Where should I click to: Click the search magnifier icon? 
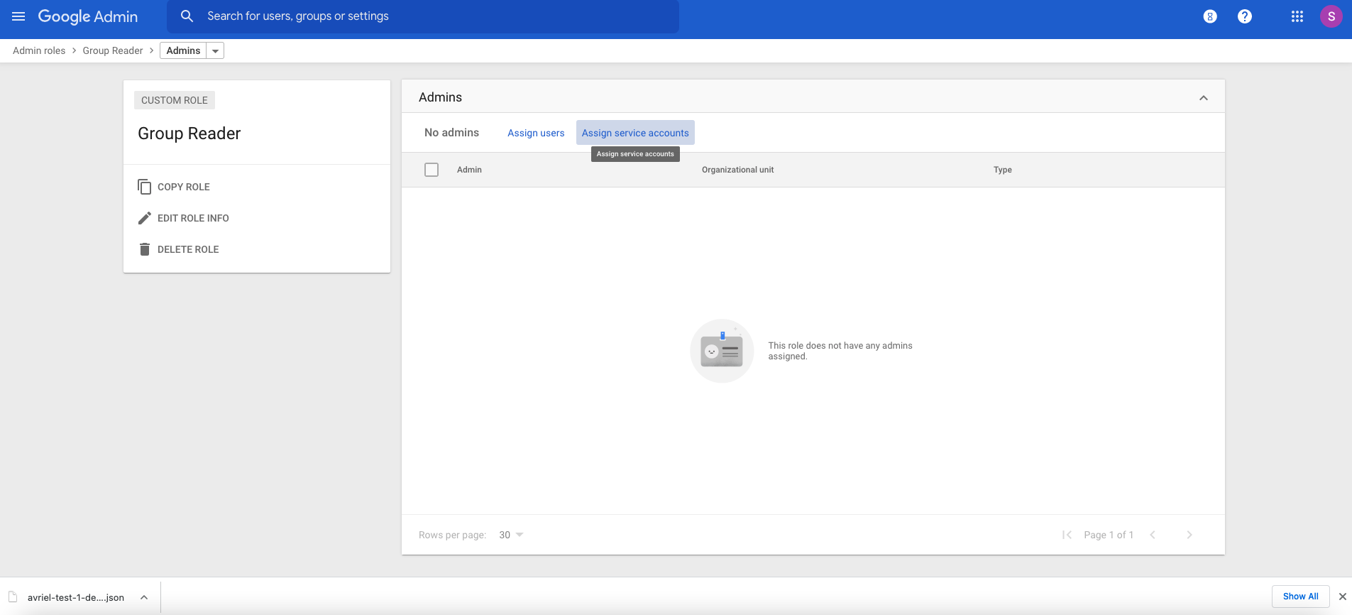tap(187, 16)
